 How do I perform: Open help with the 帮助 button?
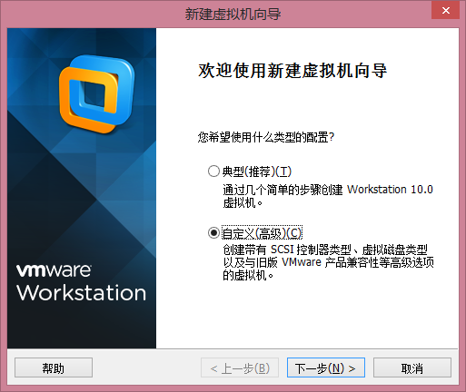pos(54,367)
